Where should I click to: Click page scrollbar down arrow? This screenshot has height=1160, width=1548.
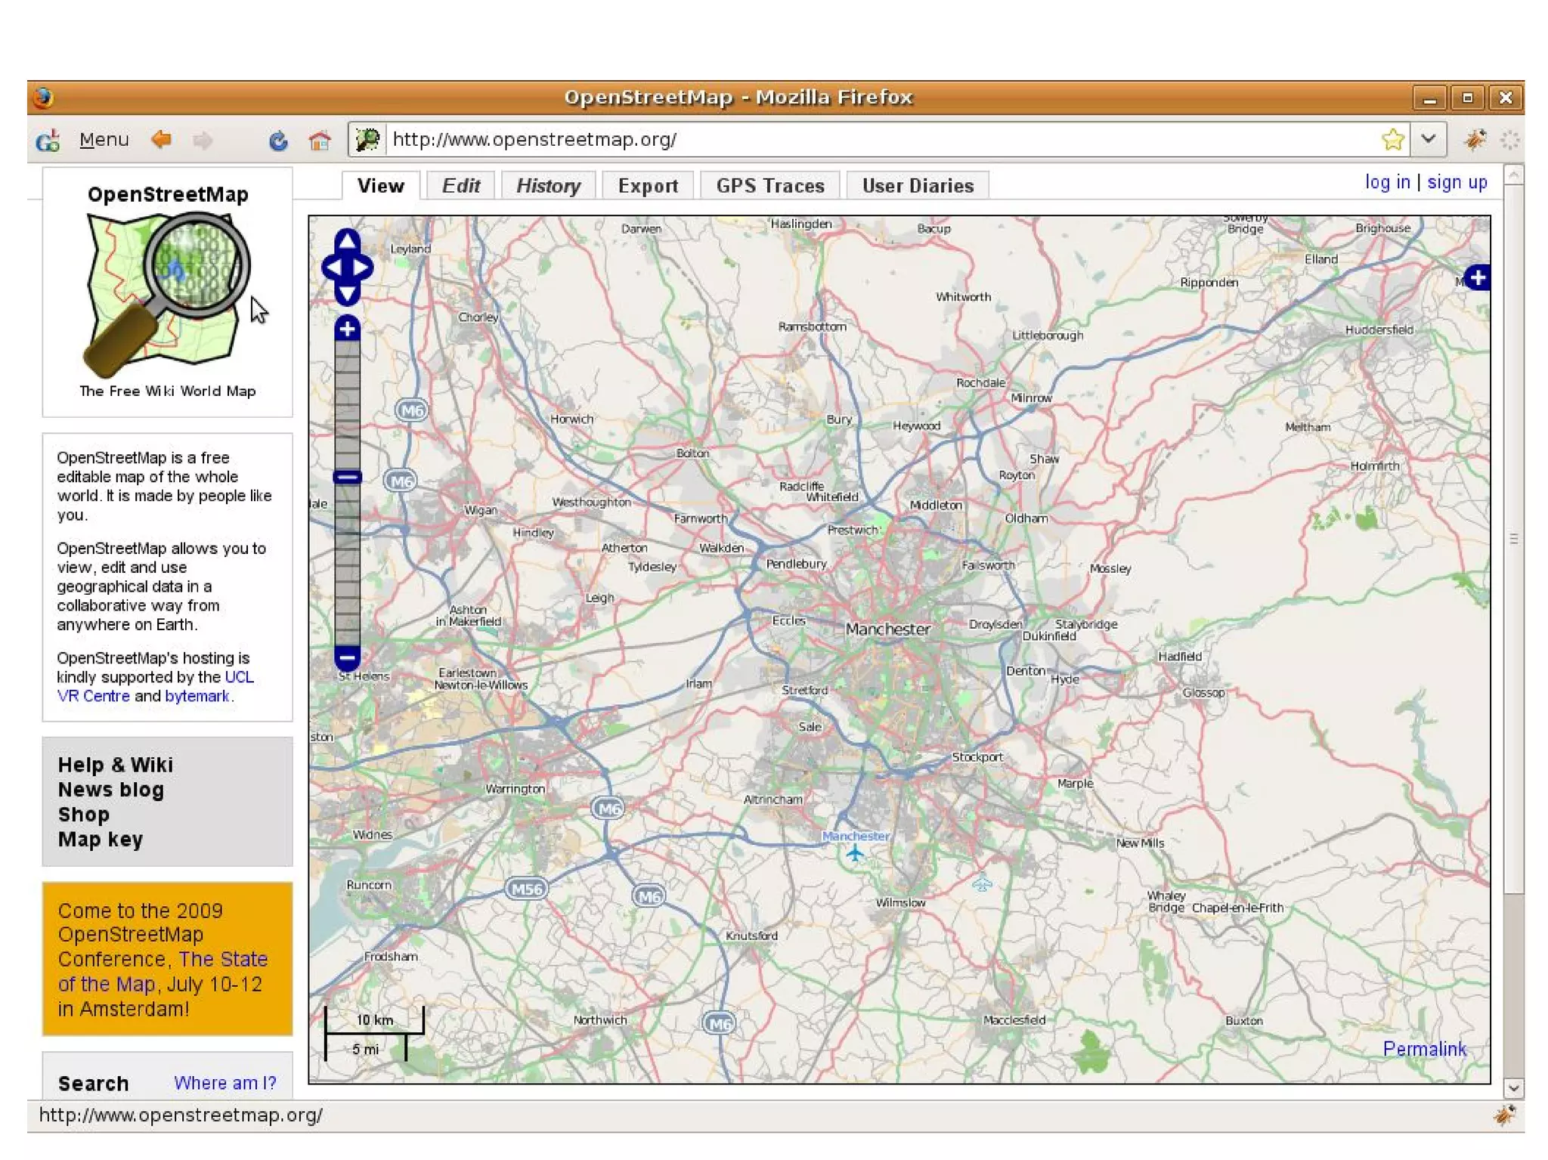1513,1088
